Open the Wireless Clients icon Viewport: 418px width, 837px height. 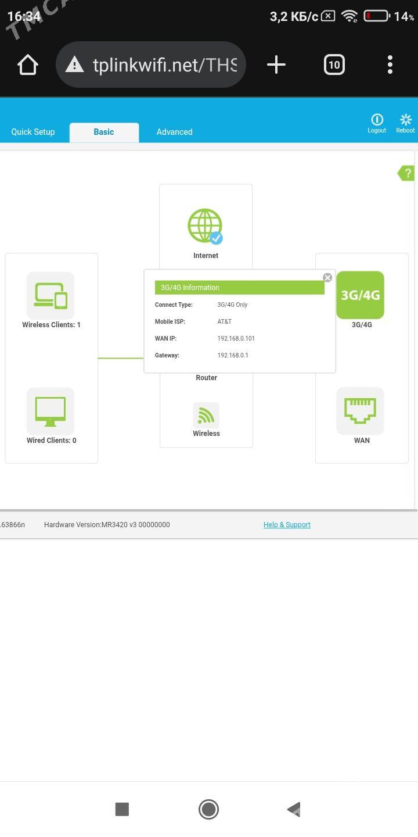pos(51,295)
